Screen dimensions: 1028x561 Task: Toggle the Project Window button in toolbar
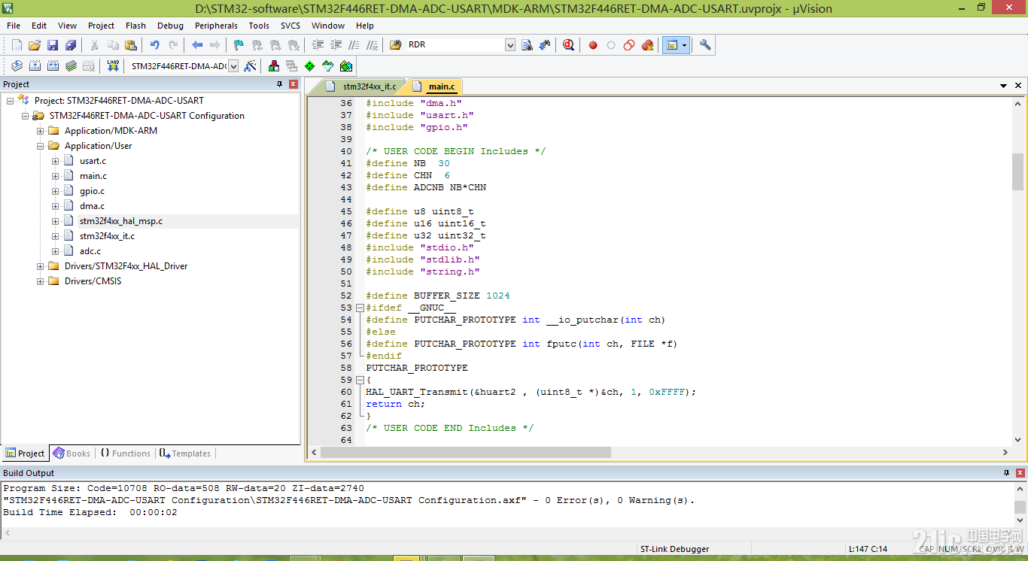click(x=671, y=45)
